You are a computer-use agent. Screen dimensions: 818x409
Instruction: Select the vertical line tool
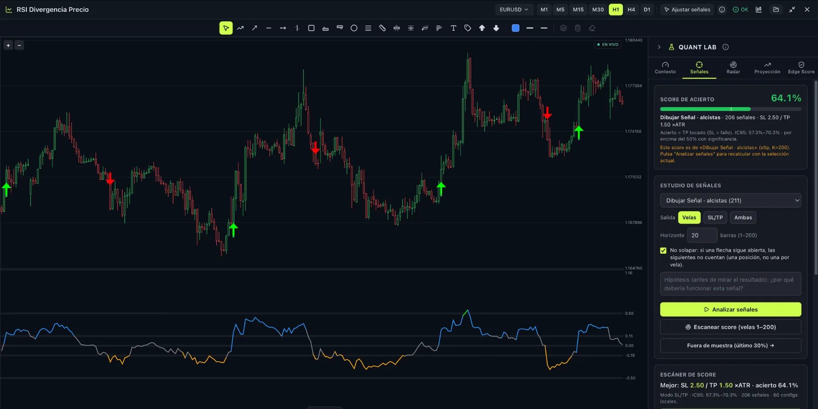pyautogui.click(x=297, y=28)
